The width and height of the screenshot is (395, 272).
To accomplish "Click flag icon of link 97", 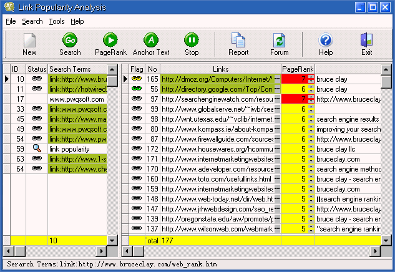I will (x=137, y=99).
